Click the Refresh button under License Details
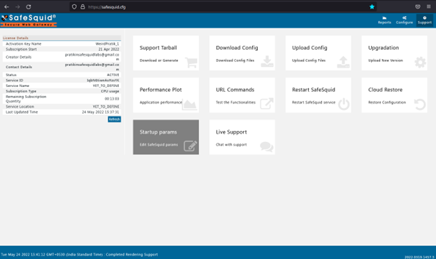Viewport: 436px width, 259px height. point(115,119)
